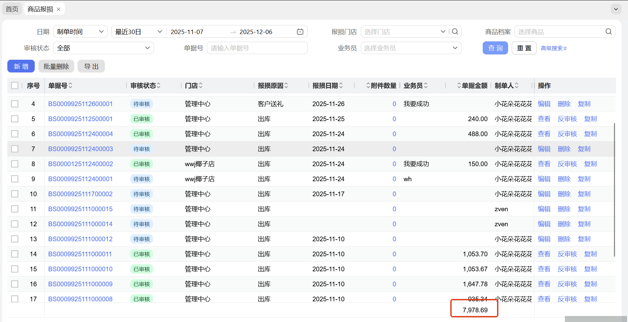Sort by 单据号 column sort icon
The width and height of the screenshot is (628, 322).
(70, 86)
